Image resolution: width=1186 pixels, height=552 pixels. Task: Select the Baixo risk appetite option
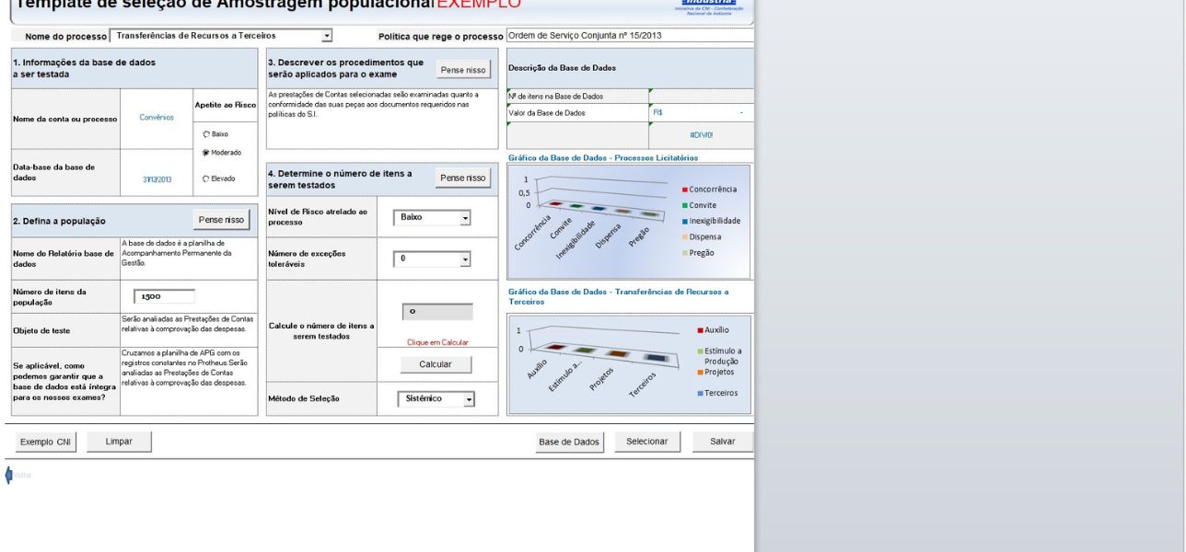coord(204,134)
